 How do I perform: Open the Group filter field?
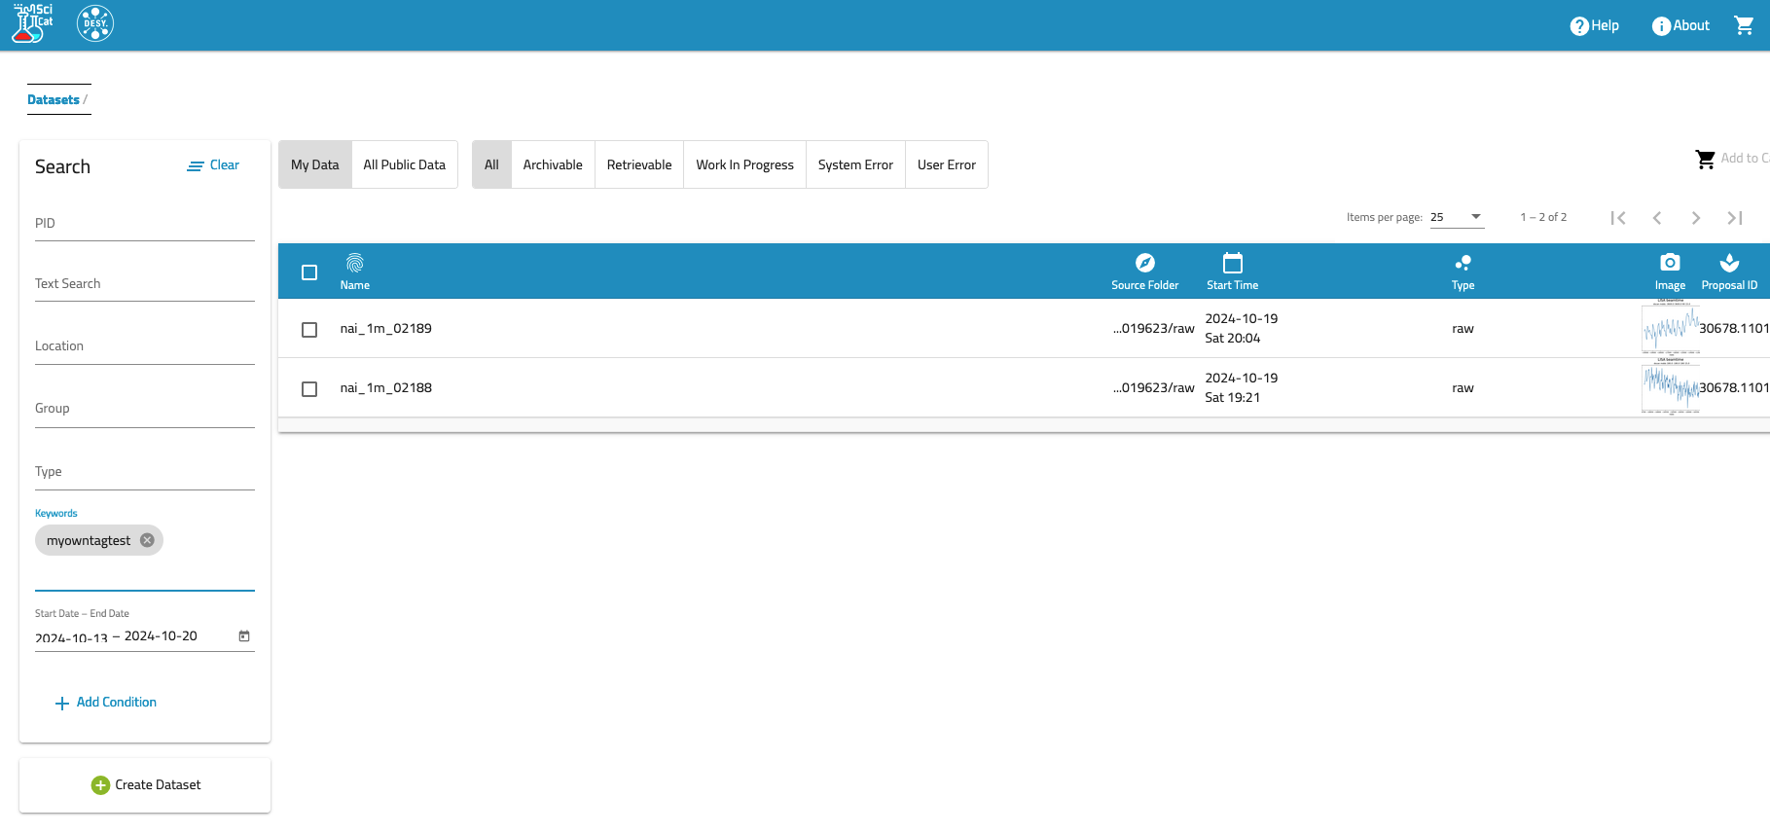click(144, 409)
